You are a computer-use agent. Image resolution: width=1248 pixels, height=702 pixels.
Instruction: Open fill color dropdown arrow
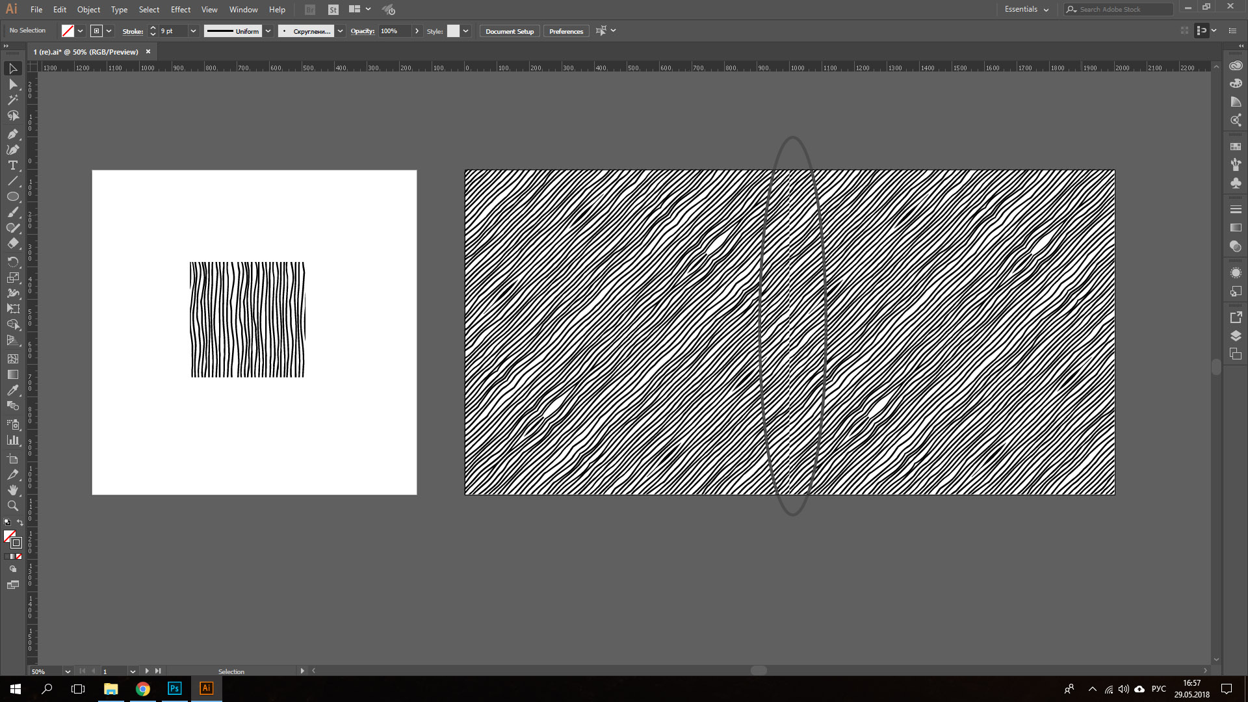pyautogui.click(x=80, y=31)
